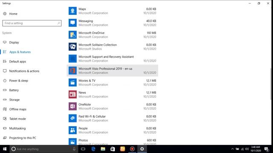273x153 pixels.
Task: Click the Messaging app icon
Action: [x=73, y=23]
